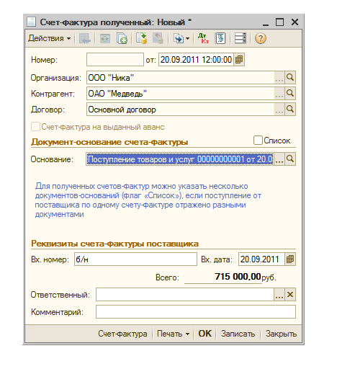The width and height of the screenshot is (337, 369).
Task: Click the Закрыть button
Action: click(x=281, y=334)
